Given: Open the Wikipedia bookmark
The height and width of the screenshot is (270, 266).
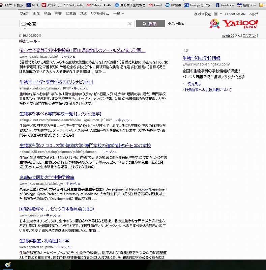Looking at the screenshot, I should coord(73,5).
